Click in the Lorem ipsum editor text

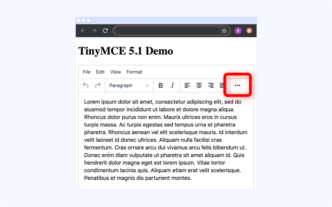(x=166, y=140)
